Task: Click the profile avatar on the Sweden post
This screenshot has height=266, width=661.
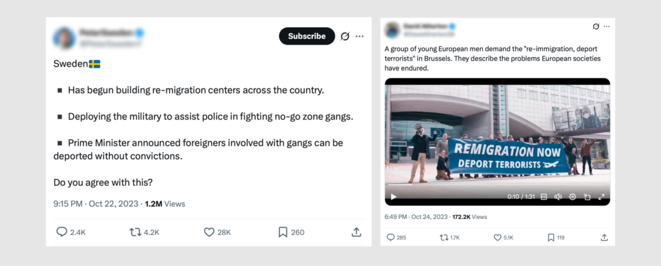Action: tap(65, 37)
